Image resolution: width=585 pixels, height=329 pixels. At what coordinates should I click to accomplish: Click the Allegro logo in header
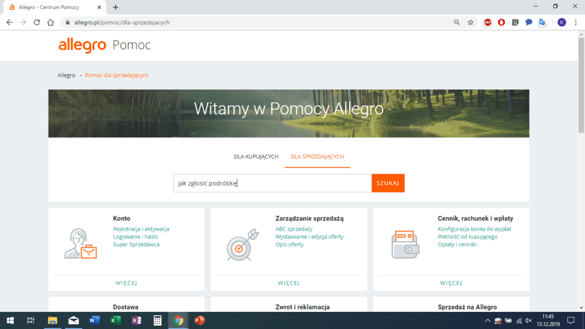[x=82, y=45]
